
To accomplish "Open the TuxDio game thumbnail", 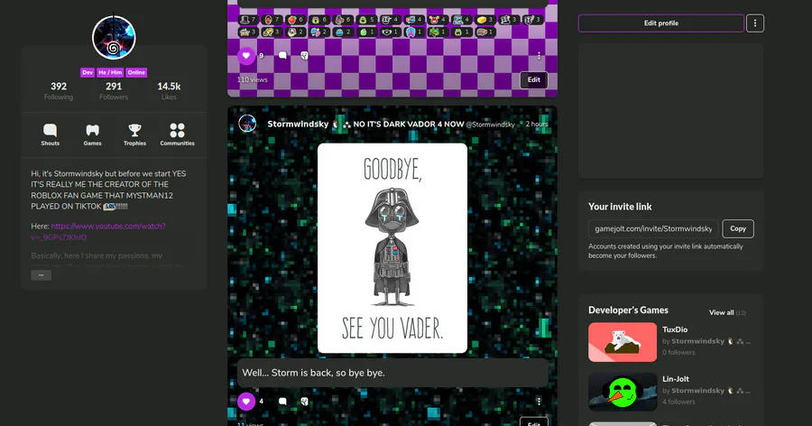I will (623, 342).
